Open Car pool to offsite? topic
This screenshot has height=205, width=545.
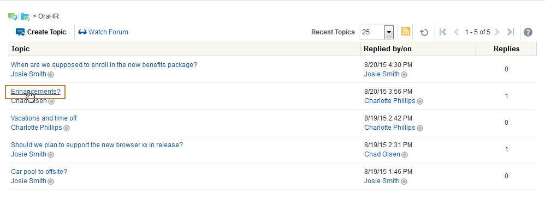tap(39, 172)
